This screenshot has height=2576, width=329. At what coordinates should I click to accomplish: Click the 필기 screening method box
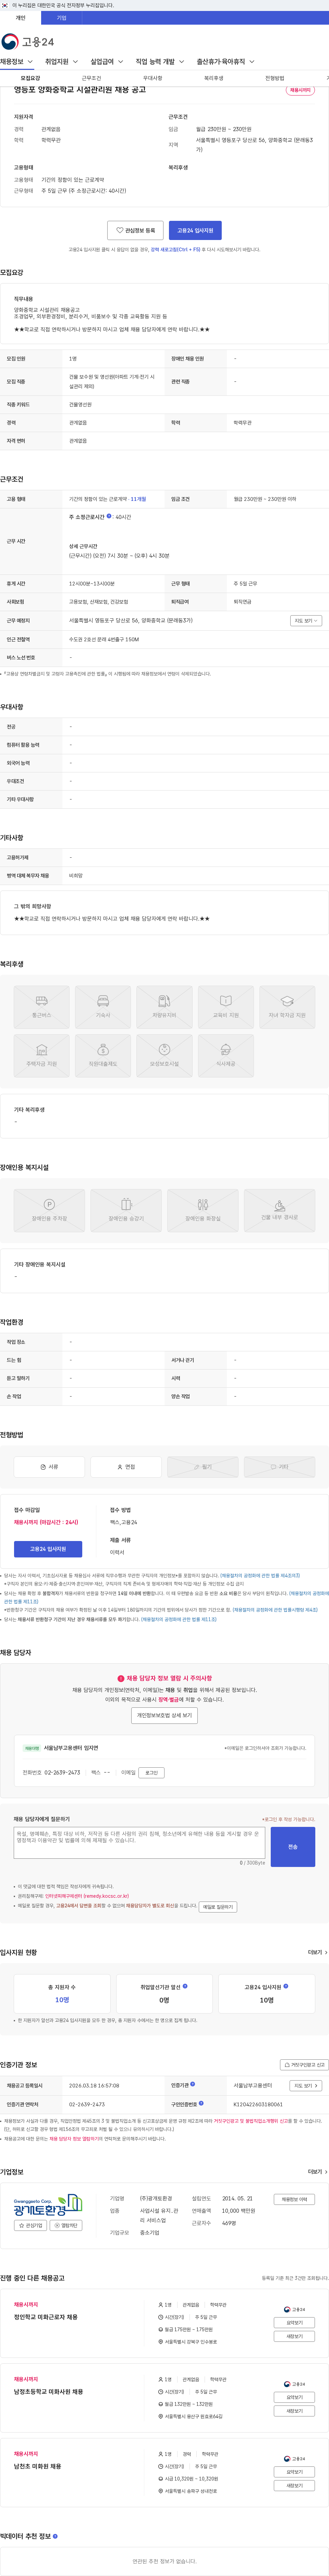(x=203, y=1467)
